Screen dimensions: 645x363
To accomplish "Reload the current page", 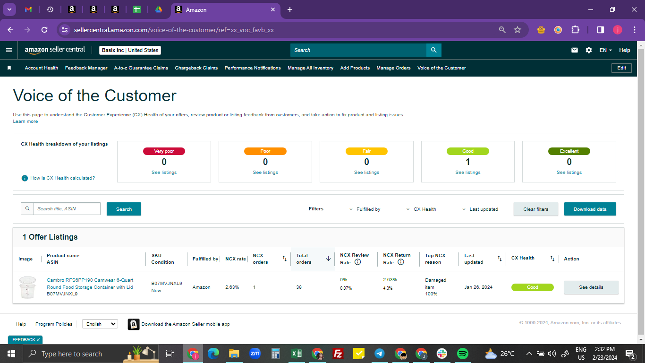I will point(44,30).
